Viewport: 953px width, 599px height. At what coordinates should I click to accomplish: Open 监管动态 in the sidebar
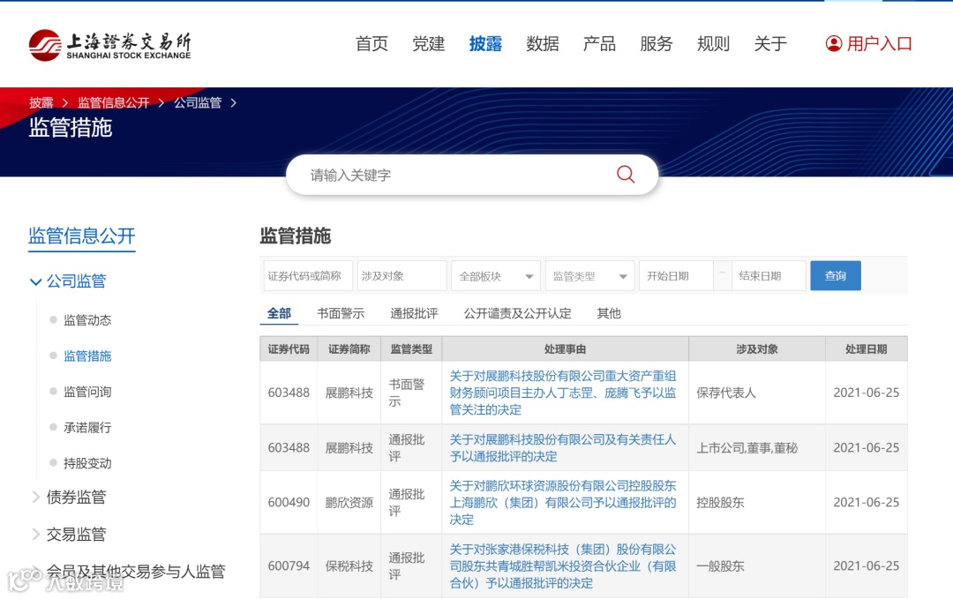click(87, 320)
